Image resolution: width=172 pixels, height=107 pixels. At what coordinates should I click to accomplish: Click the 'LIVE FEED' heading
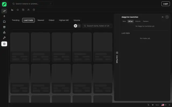(x=126, y=33)
